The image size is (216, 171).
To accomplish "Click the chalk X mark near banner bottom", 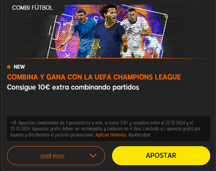I will click(67, 55).
